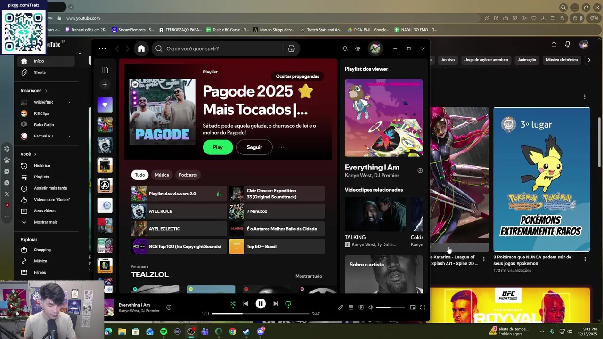Click the browser AI button

(x=594, y=18)
